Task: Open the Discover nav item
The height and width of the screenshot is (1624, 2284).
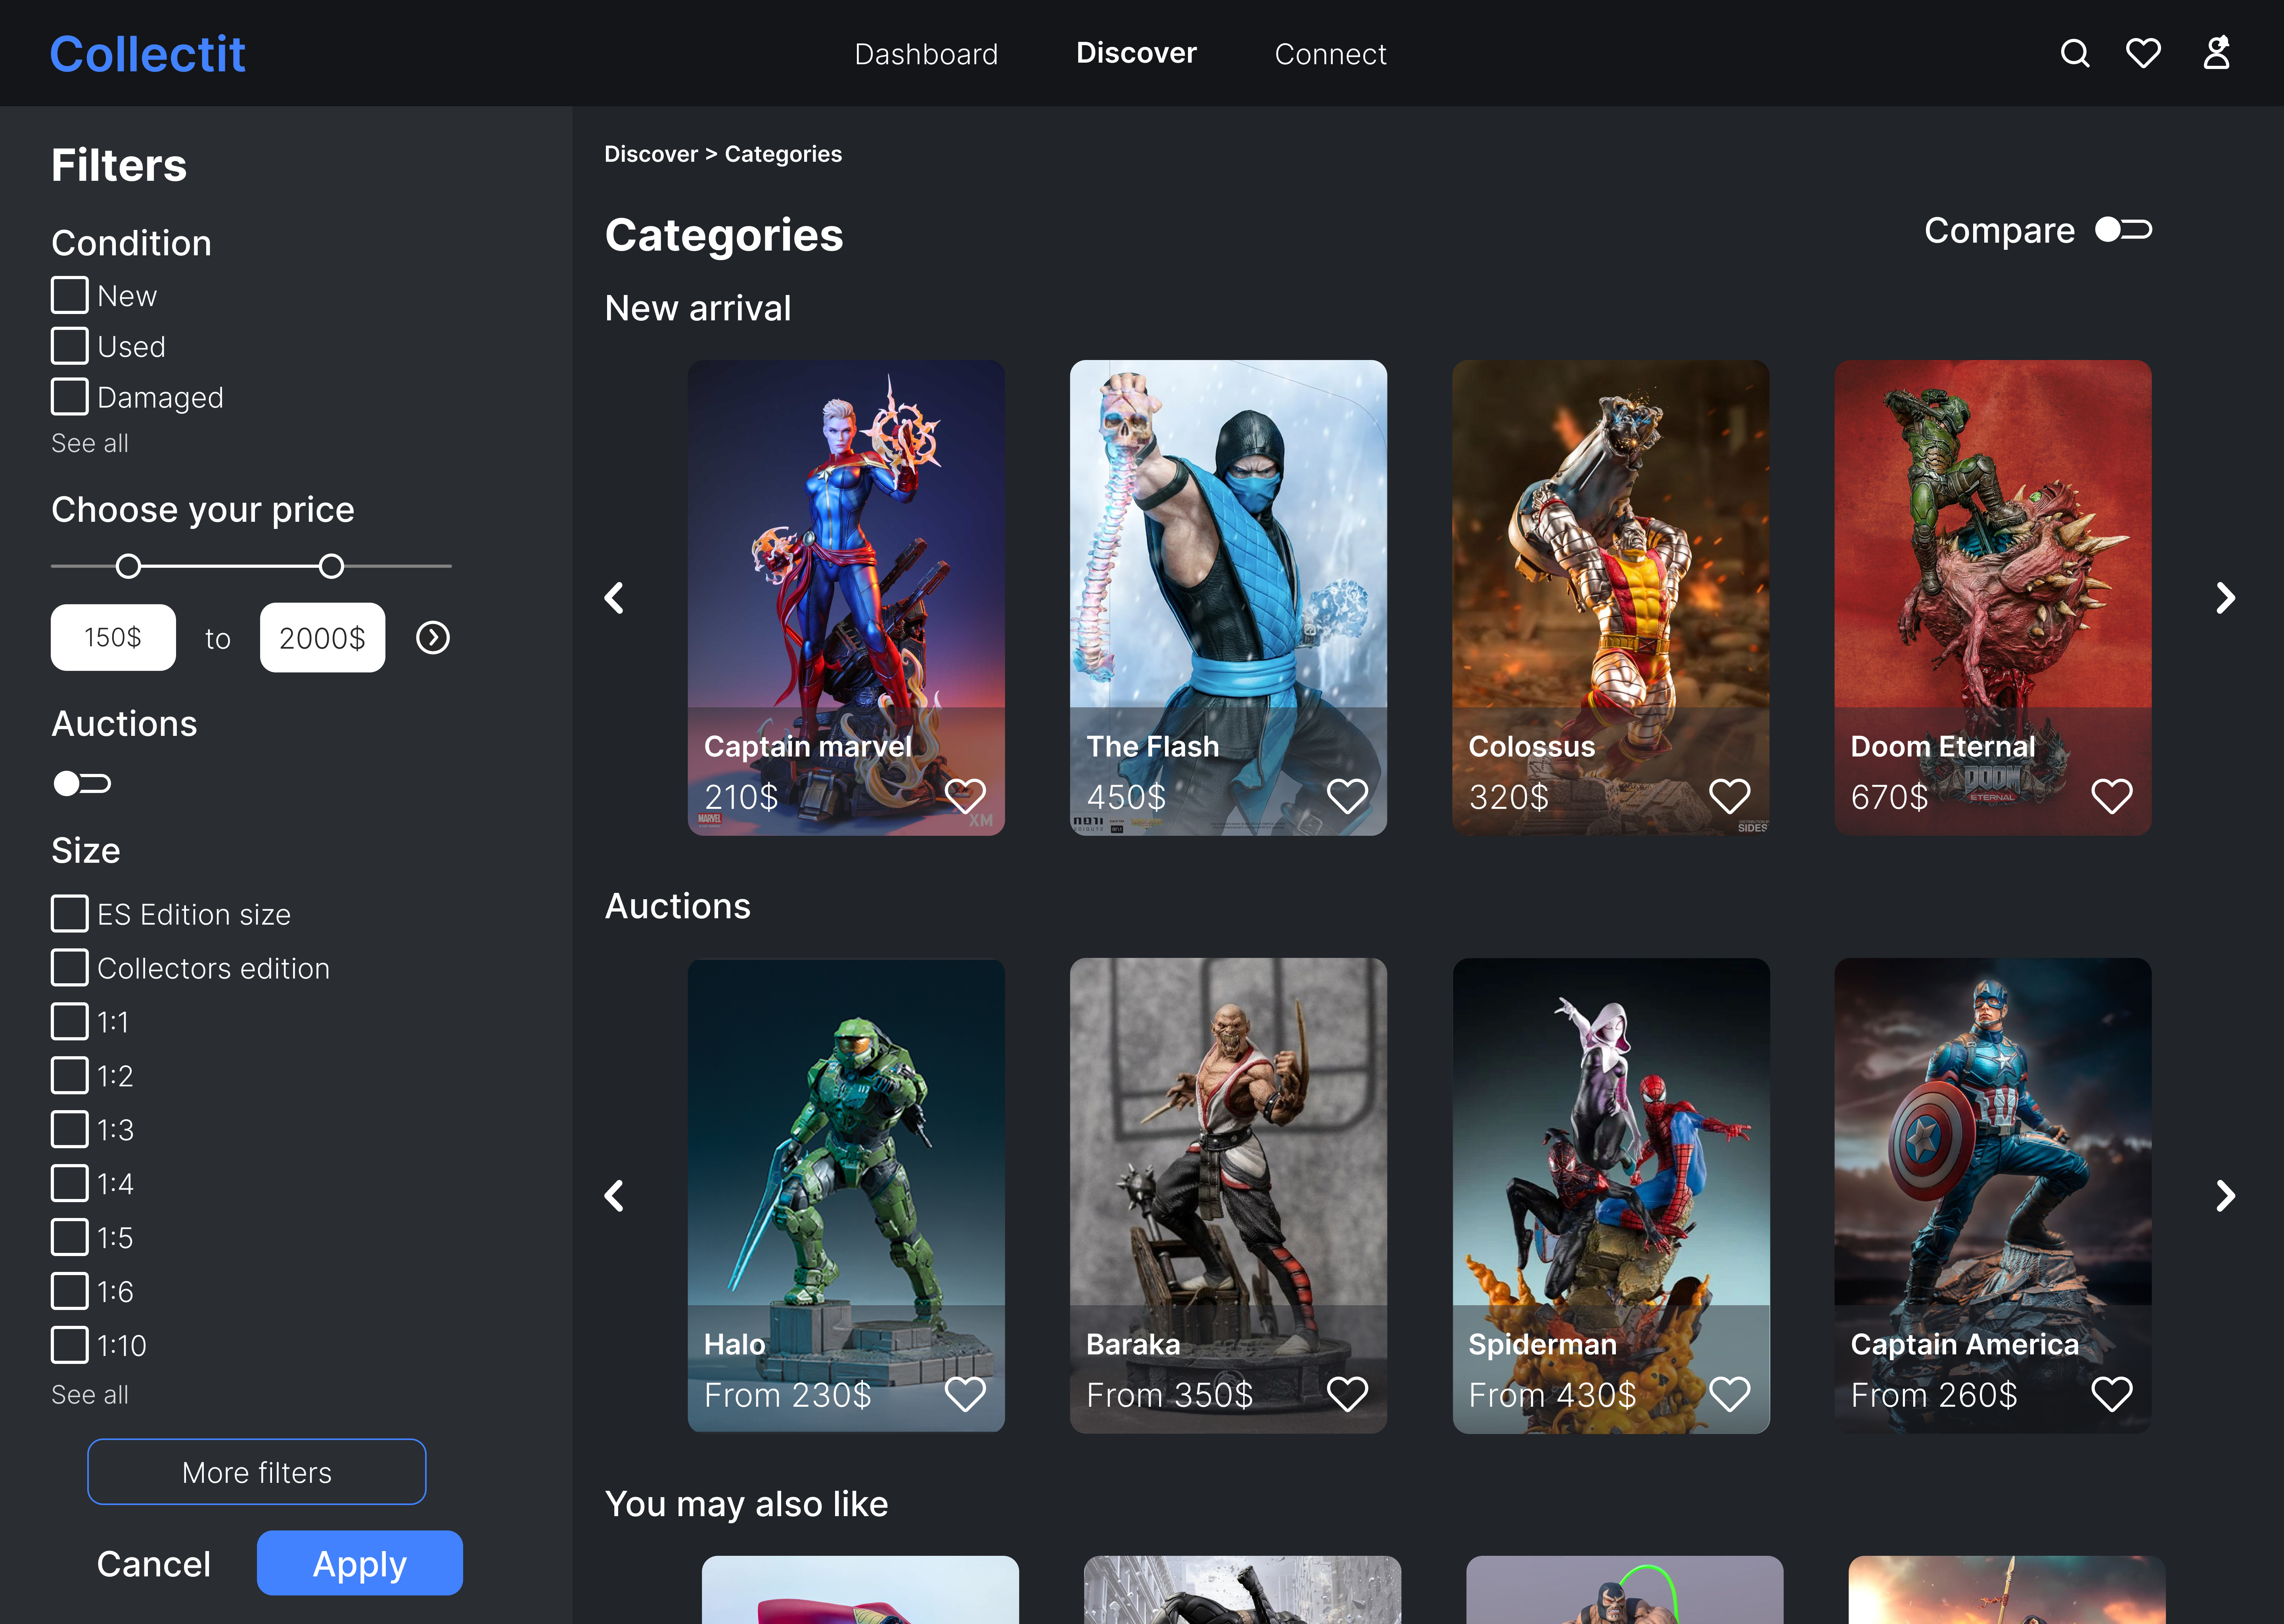Action: tap(1136, 53)
